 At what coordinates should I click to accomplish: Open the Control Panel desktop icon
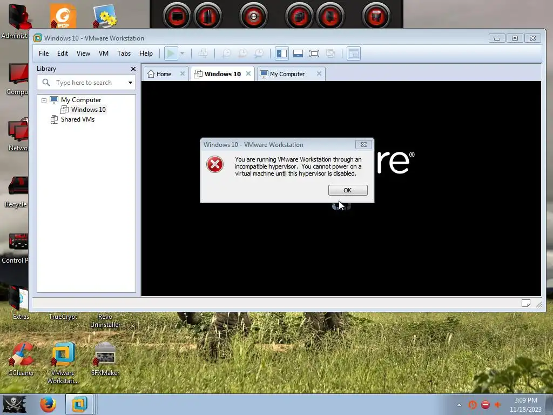click(x=15, y=247)
